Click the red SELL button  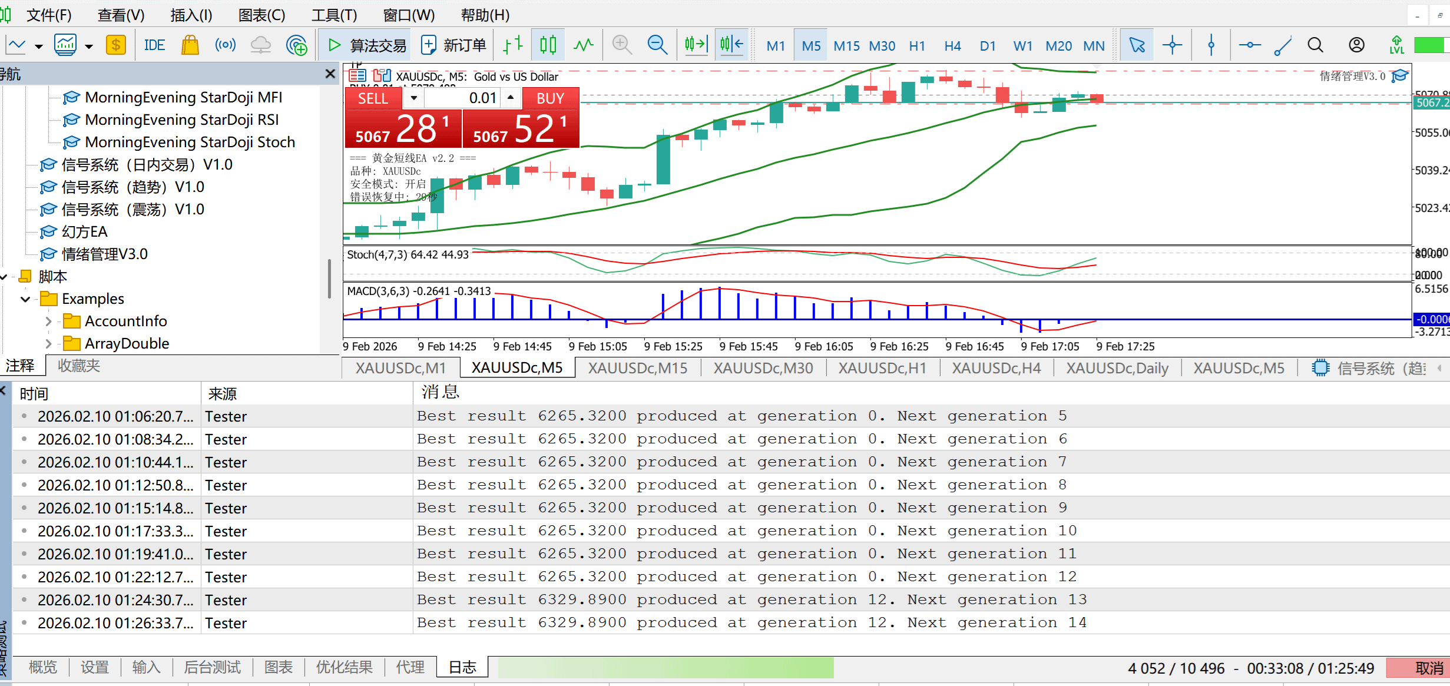click(x=373, y=98)
